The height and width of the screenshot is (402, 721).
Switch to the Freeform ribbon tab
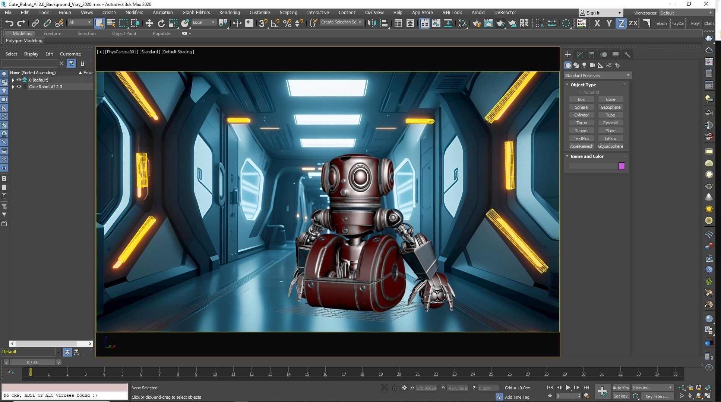pyautogui.click(x=52, y=33)
